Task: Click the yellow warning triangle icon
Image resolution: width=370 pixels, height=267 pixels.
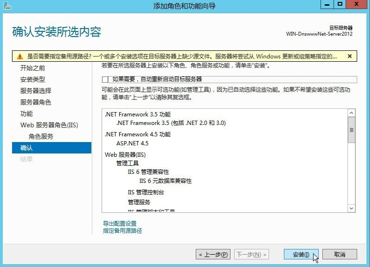Action: (x=20, y=57)
